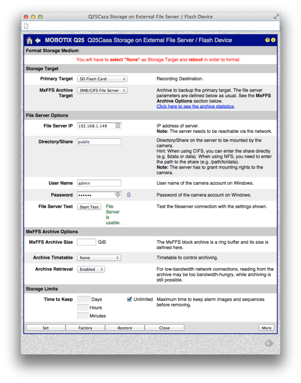
Task: Click the Start Test button
Action: click(89, 207)
